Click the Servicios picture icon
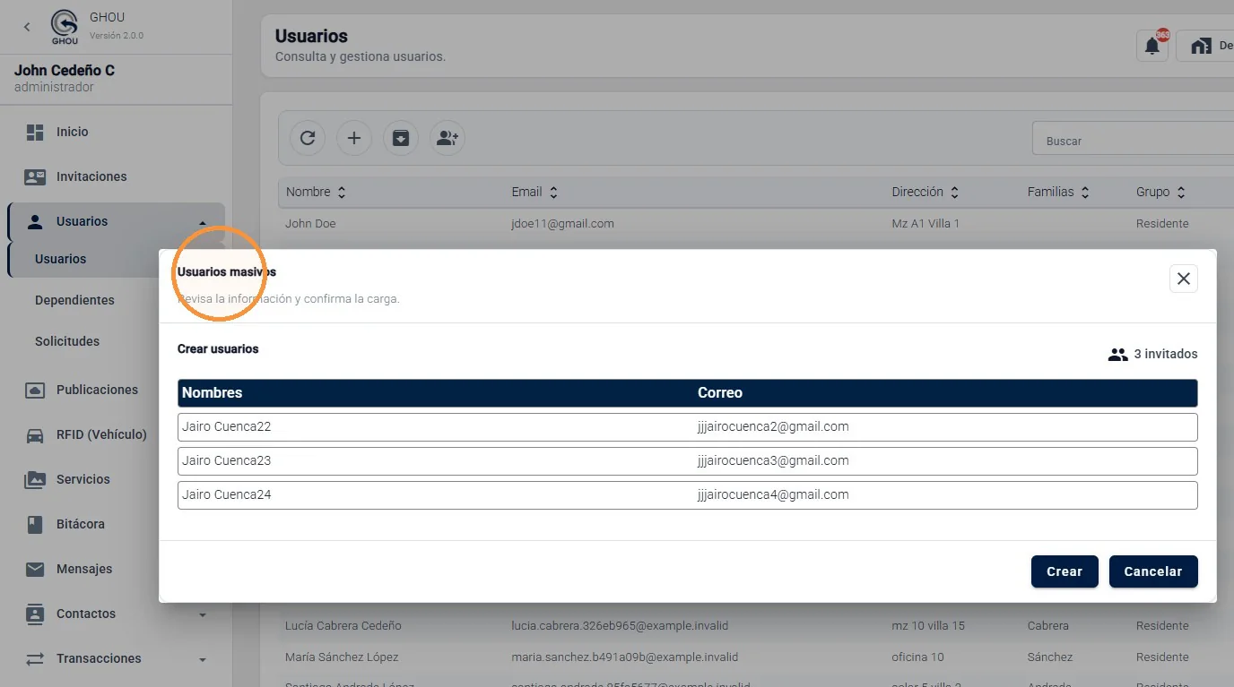 pyautogui.click(x=35, y=479)
